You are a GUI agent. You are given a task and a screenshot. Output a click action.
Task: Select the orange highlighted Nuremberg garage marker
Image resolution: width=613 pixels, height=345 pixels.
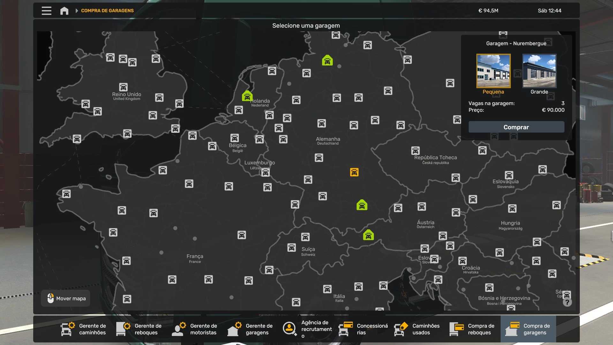[x=354, y=172]
